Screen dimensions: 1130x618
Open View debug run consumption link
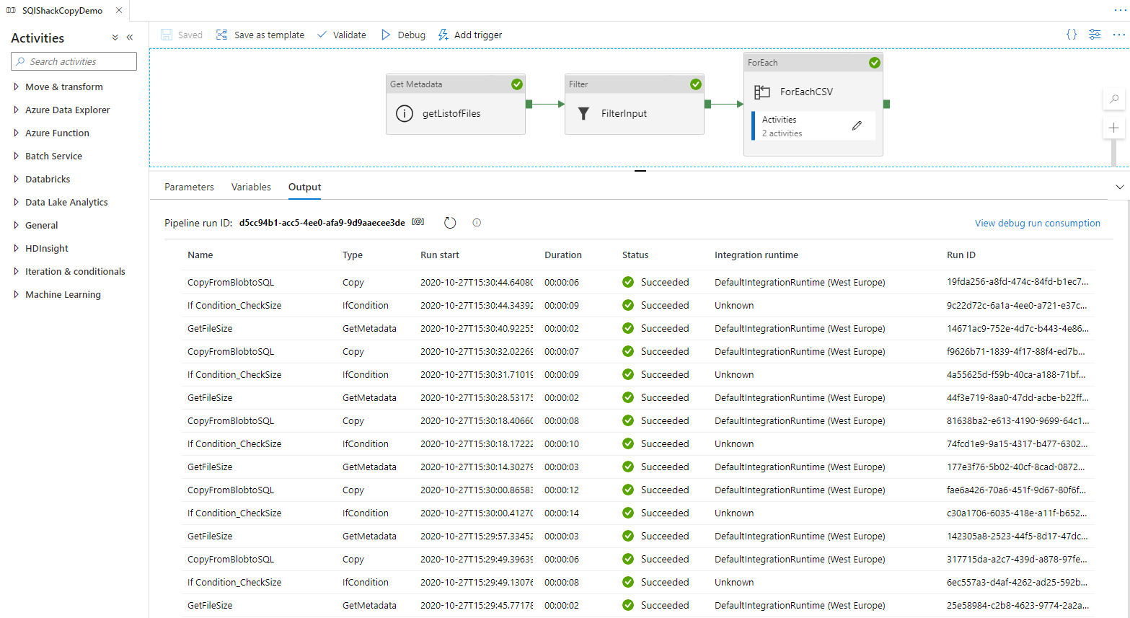(x=1037, y=223)
